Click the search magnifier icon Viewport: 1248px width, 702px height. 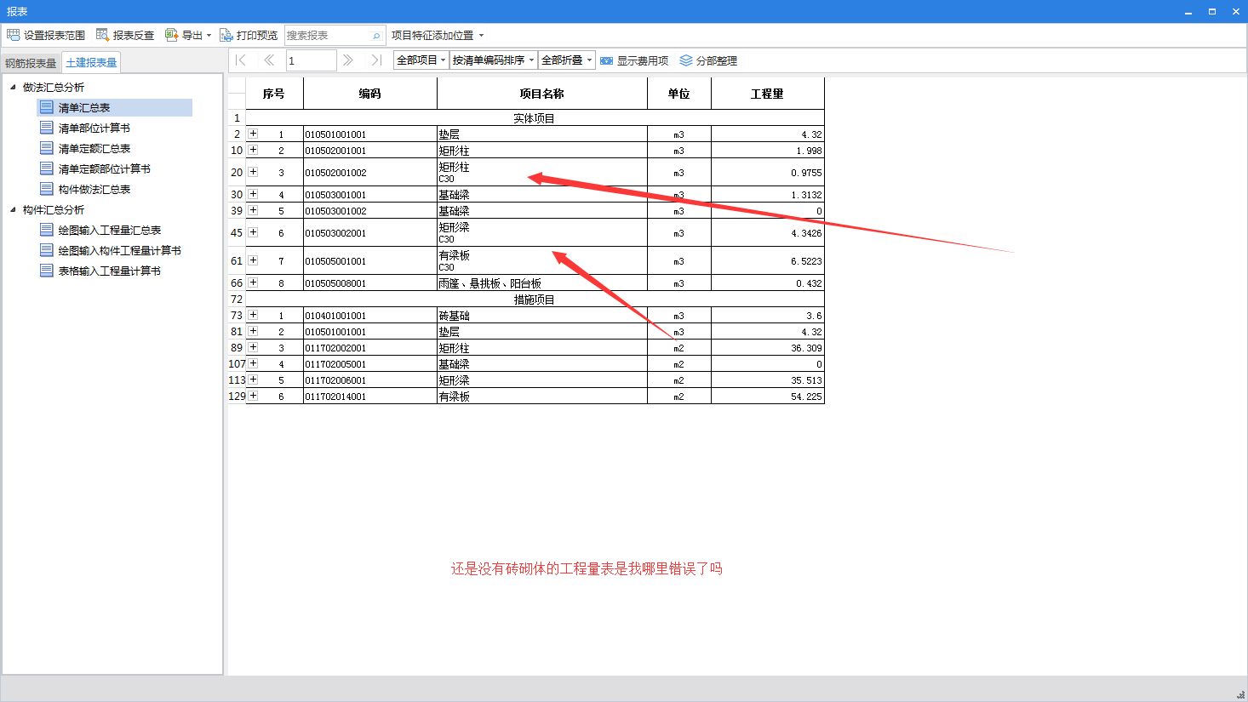click(x=376, y=36)
